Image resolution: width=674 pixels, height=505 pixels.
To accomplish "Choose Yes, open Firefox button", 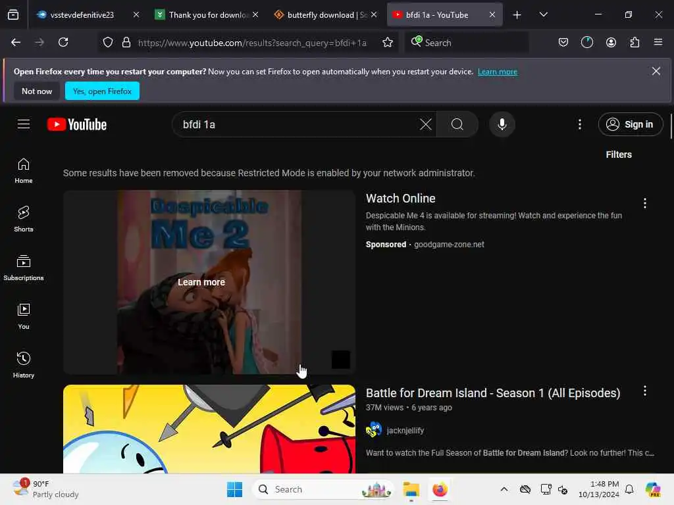I will (102, 91).
